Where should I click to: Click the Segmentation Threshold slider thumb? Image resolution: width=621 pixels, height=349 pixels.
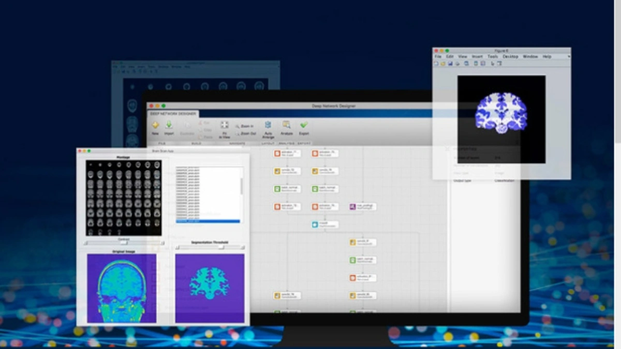tap(221, 247)
